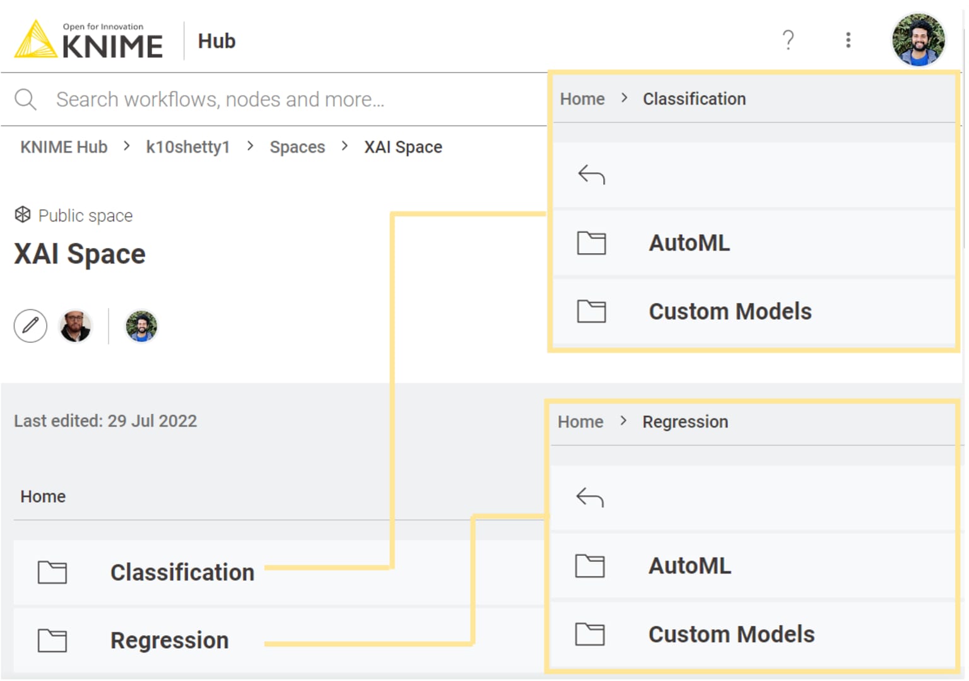This screenshot has width=969, height=681.
Task: Click the folder icon beside Classification
Action: pos(52,572)
